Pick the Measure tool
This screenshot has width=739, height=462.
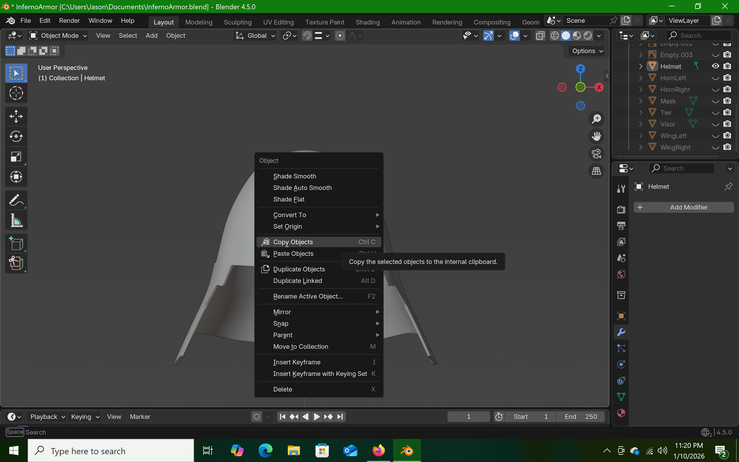point(16,220)
